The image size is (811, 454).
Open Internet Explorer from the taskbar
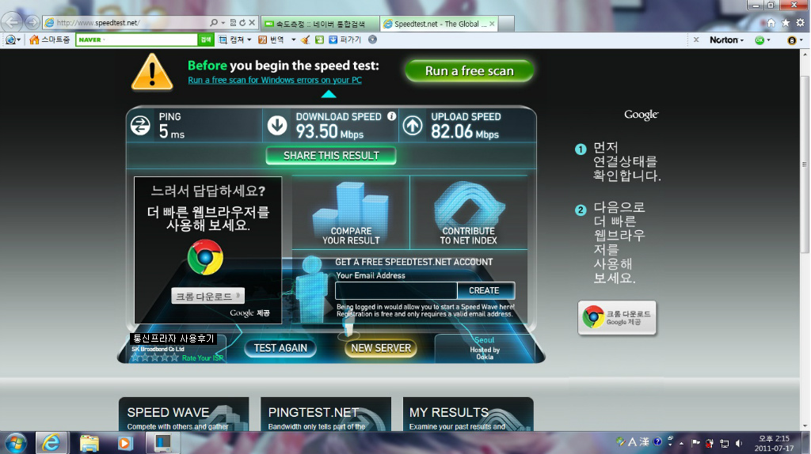click(51, 443)
